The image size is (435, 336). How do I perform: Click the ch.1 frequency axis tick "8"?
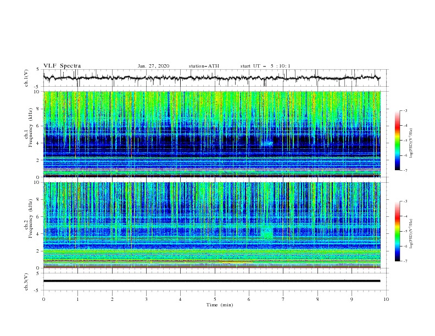pos(38,109)
